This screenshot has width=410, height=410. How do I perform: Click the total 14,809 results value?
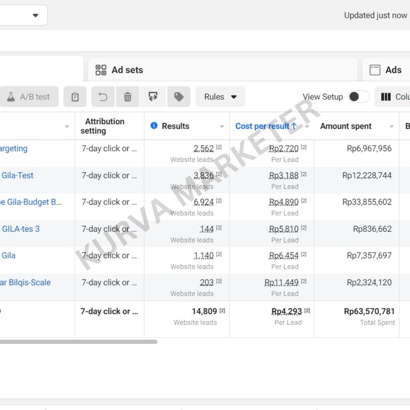(x=204, y=312)
